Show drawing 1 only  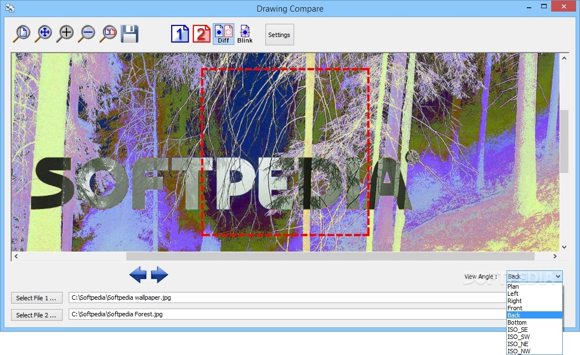[x=180, y=34]
